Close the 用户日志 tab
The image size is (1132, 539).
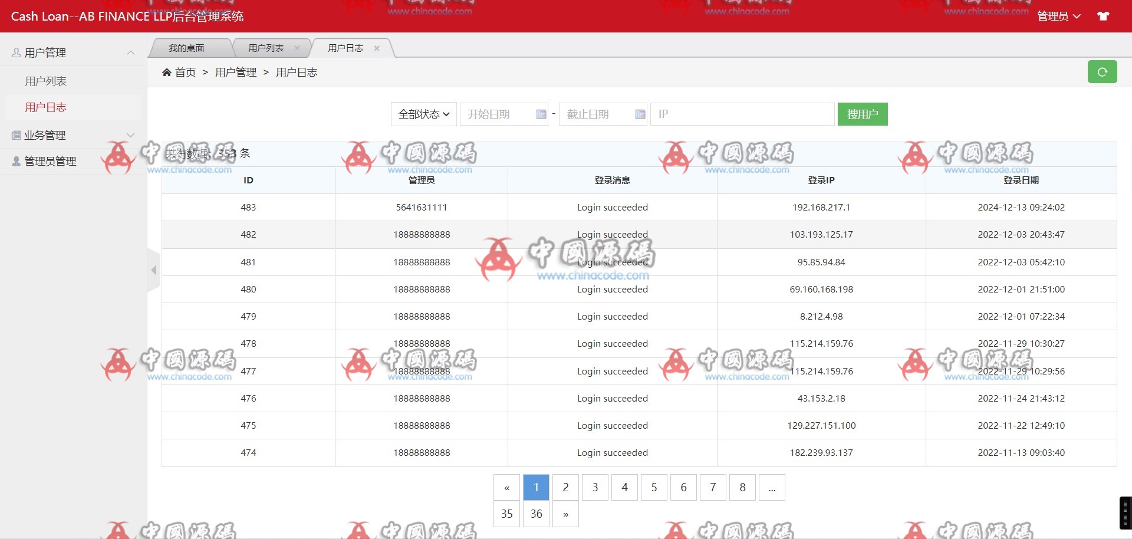377,48
